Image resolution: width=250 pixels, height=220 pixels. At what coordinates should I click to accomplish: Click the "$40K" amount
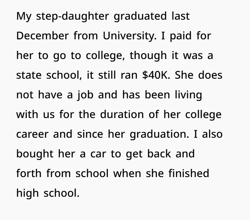(x=157, y=75)
